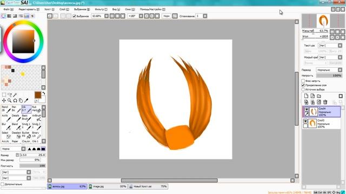Screen dimensions: 346x194
Task: Choose the Bucket Fill tool
Action: (x=26, y=135)
